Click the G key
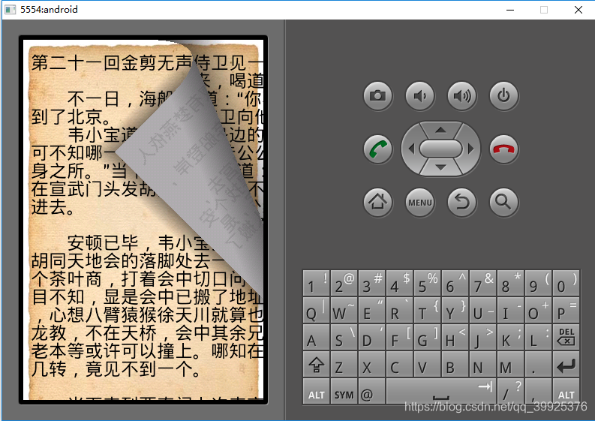Image resolution: width=595 pixels, height=421 pixels. click(427, 337)
